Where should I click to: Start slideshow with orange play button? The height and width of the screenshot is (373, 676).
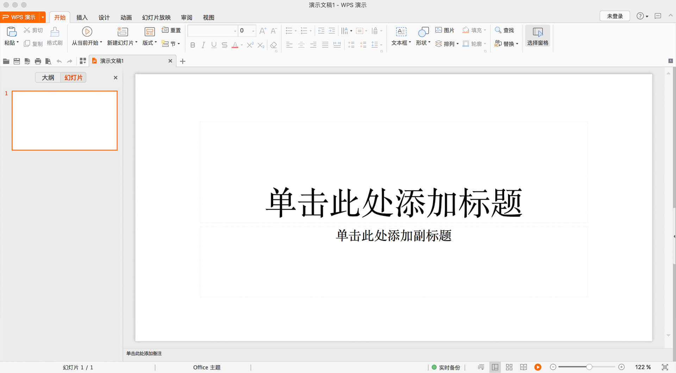tap(538, 367)
